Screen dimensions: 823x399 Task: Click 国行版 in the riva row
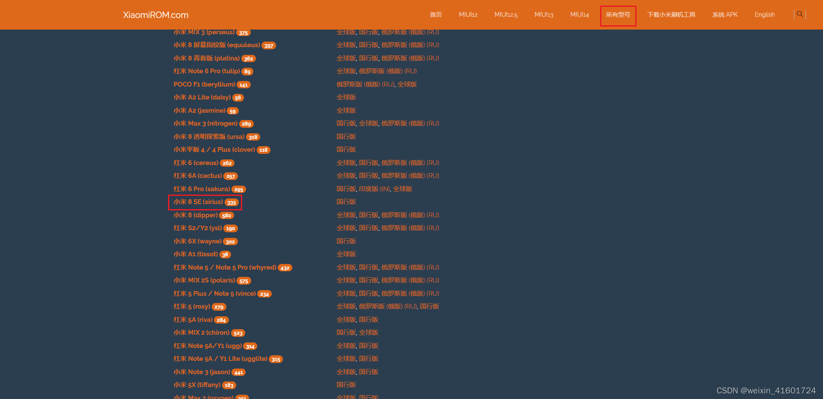click(369, 320)
